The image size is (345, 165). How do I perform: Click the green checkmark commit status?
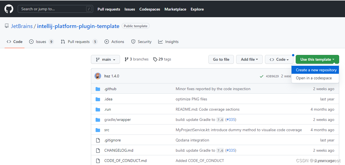point(261,76)
